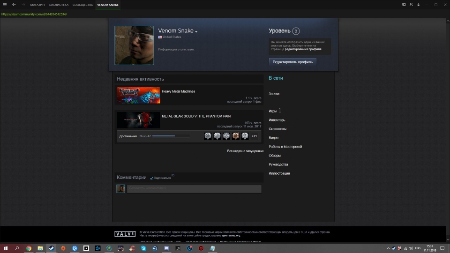The height and width of the screenshot is (253, 450).
Task: Open the СООБЩЕСТВО tab
Action: point(82,5)
